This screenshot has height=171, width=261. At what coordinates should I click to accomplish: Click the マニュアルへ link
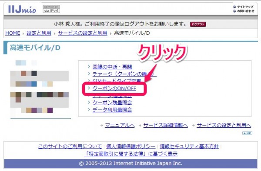point(120,125)
